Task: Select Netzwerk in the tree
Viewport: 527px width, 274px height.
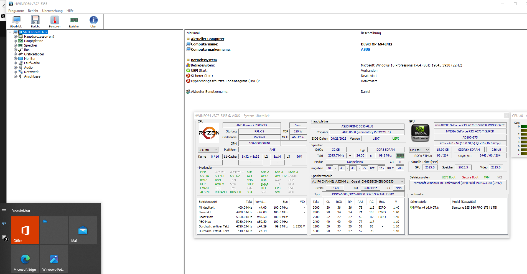Action: (x=31, y=72)
